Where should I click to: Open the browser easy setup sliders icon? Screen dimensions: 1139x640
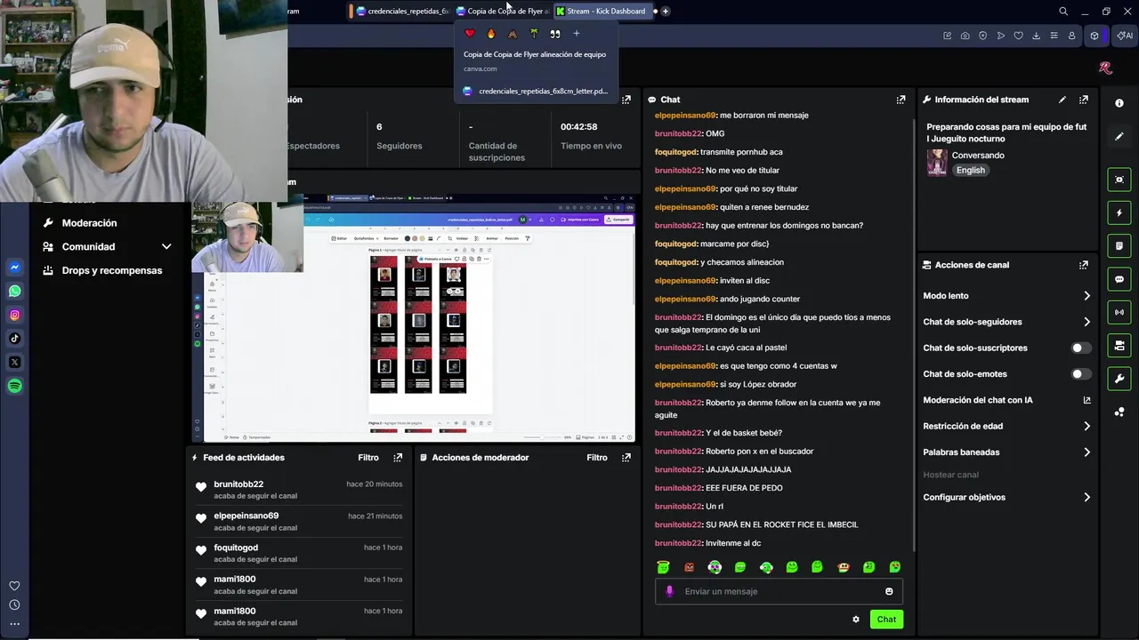coord(1054,36)
